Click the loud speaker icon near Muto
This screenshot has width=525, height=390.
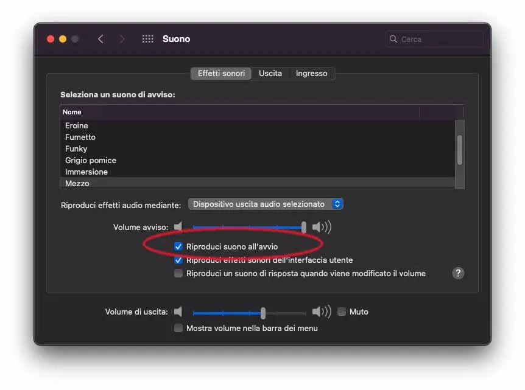321,312
